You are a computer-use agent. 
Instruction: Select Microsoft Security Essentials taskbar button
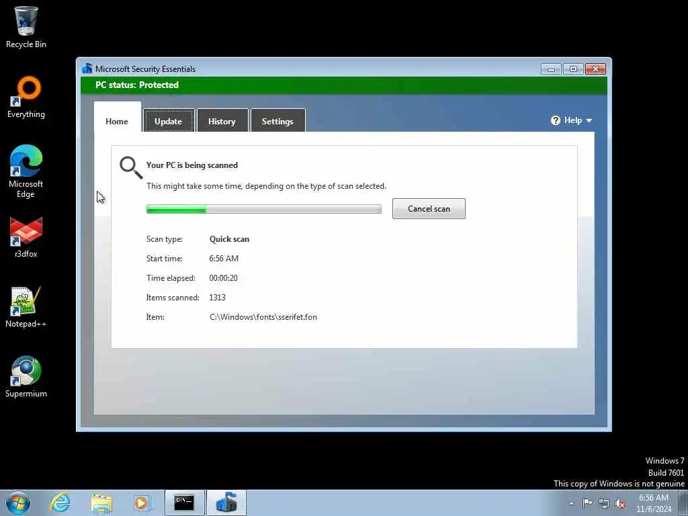coord(226,503)
